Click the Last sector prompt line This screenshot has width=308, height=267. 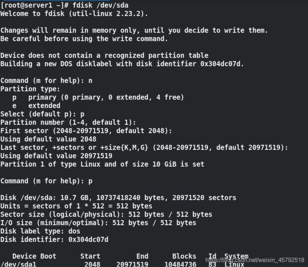144,147
